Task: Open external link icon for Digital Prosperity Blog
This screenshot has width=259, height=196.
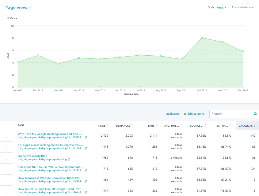Action: point(69,159)
